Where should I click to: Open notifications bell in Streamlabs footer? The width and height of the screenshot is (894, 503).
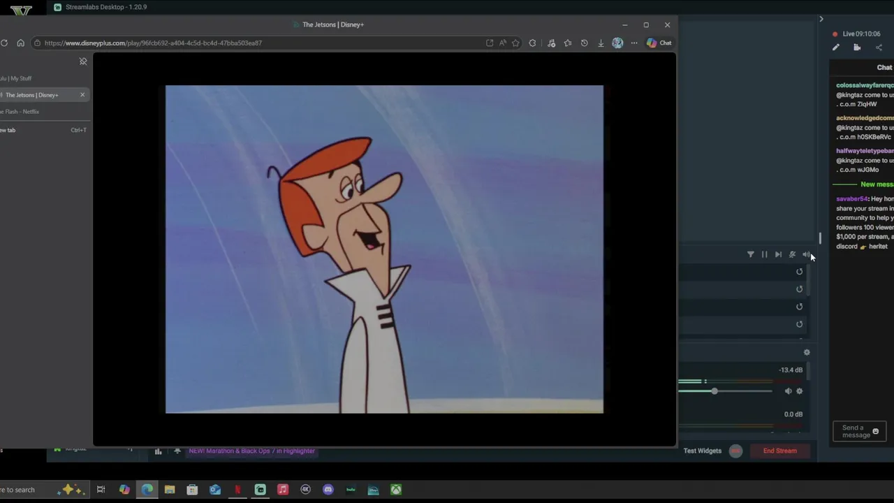click(177, 451)
